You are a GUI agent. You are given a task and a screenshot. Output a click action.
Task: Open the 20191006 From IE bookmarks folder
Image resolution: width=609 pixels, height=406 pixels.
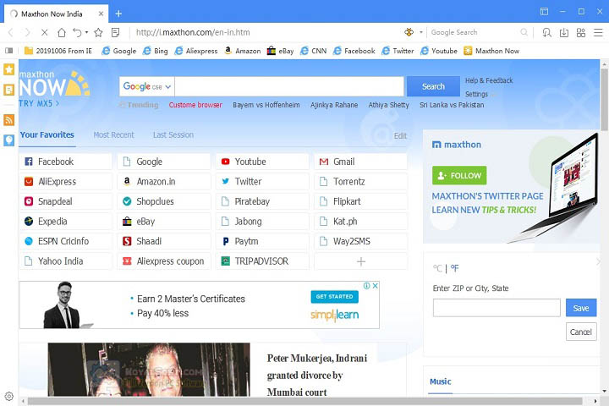pyautogui.click(x=58, y=51)
